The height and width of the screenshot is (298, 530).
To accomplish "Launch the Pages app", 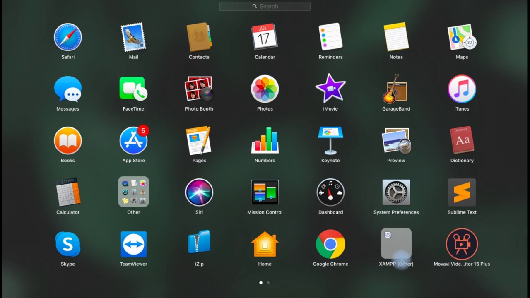I will click(x=199, y=141).
